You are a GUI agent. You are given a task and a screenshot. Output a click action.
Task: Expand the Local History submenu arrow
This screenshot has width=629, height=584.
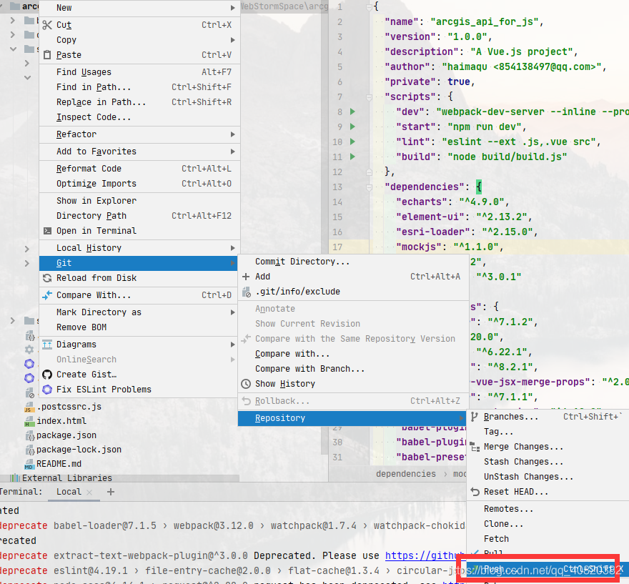coord(233,248)
